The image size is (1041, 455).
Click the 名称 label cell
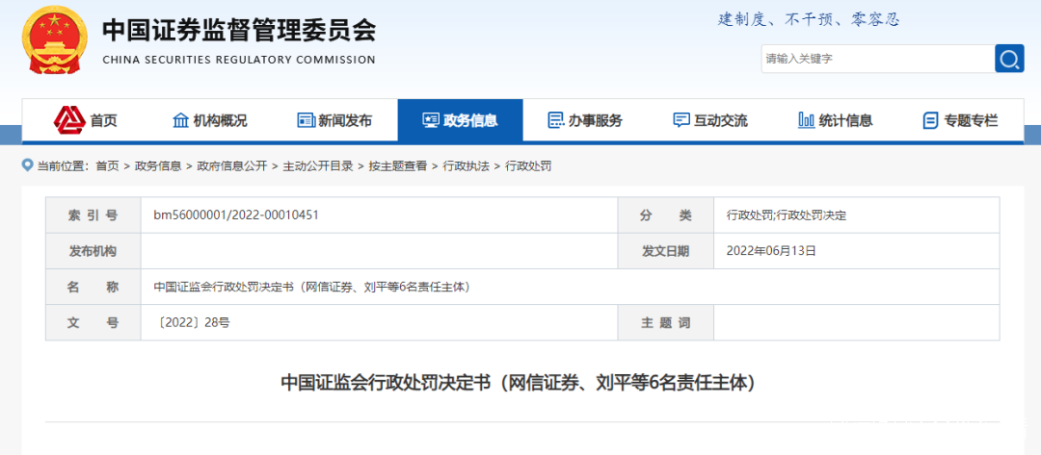coord(93,287)
